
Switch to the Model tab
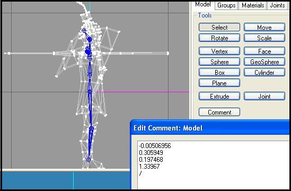point(203,5)
